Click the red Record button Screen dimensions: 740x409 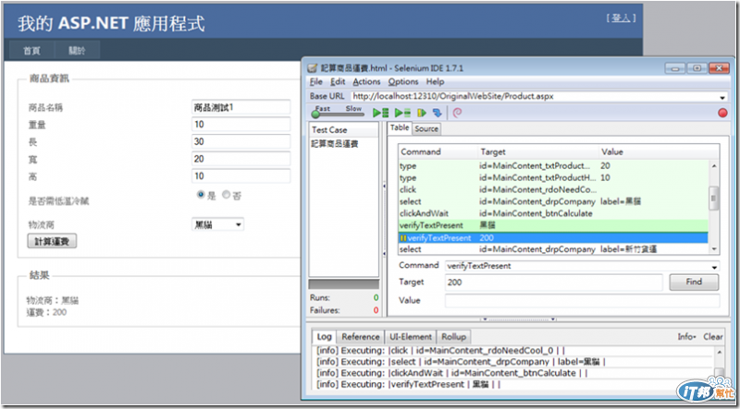[722, 113]
